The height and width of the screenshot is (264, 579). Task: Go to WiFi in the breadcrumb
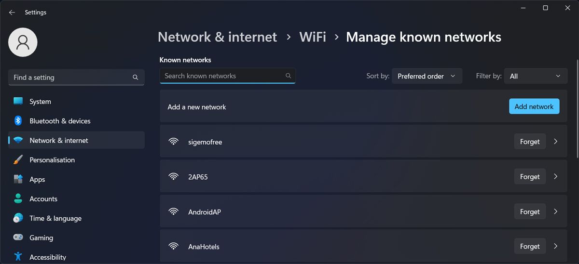pyautogui.click(x=313, y=37)
